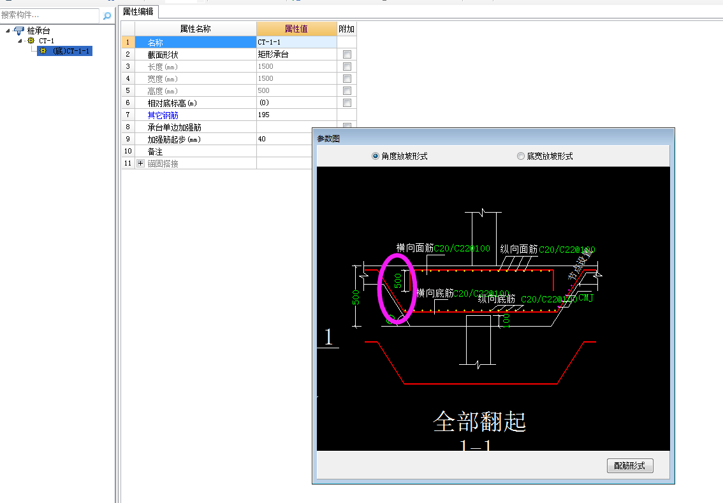Click 纵向面筋 C20/C22@100 value in diagram
This screenshot has height=503, width=723.
pyautogui.click(x=567, y=249)
